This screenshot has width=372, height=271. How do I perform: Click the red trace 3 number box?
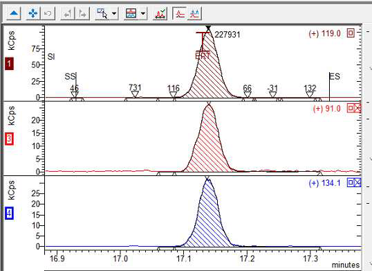[x=9, y=139]
